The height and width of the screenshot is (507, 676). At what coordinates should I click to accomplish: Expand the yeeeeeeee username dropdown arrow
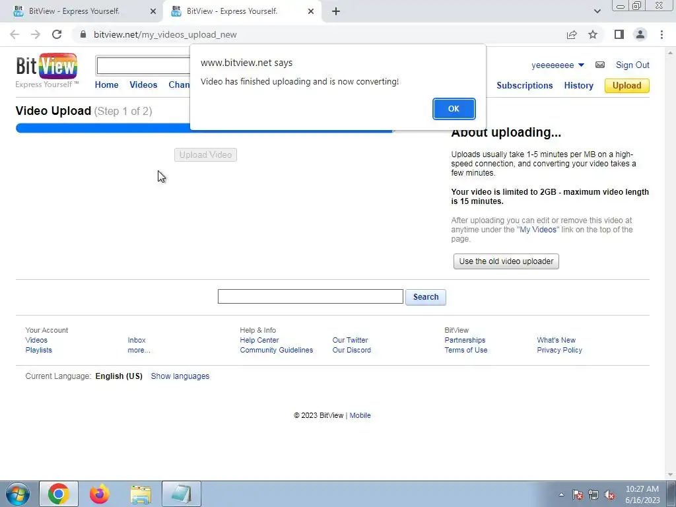581,65
